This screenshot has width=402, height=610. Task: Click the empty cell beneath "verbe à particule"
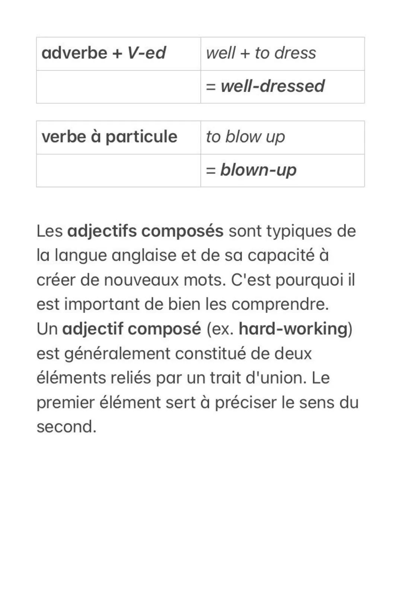point(118,170)
